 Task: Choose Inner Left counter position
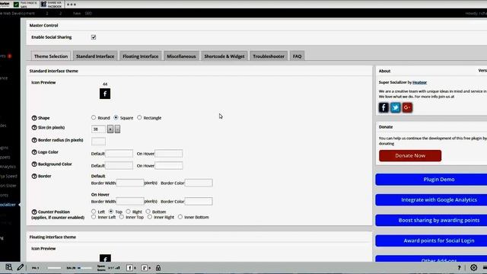(x=94, y=217)
